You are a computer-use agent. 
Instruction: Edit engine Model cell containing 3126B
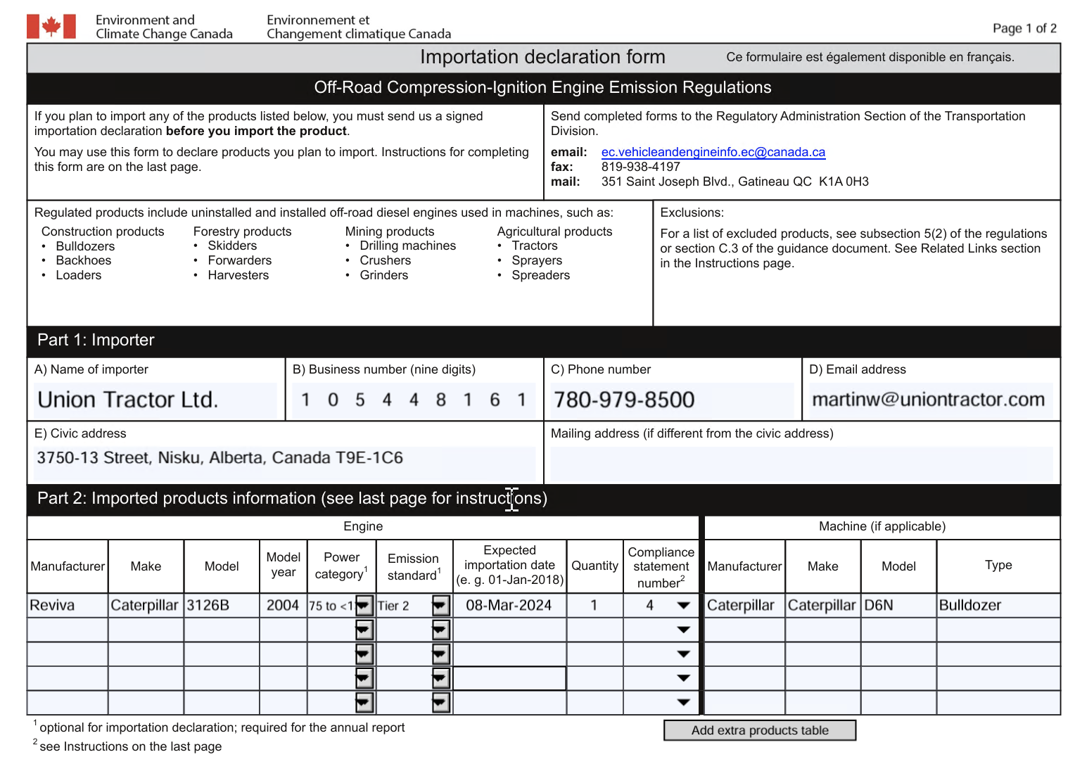tap(222, 606)
